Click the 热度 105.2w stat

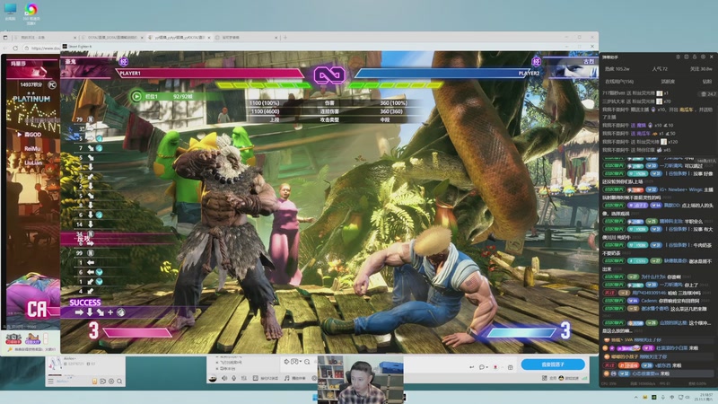[x=617, y=69]
